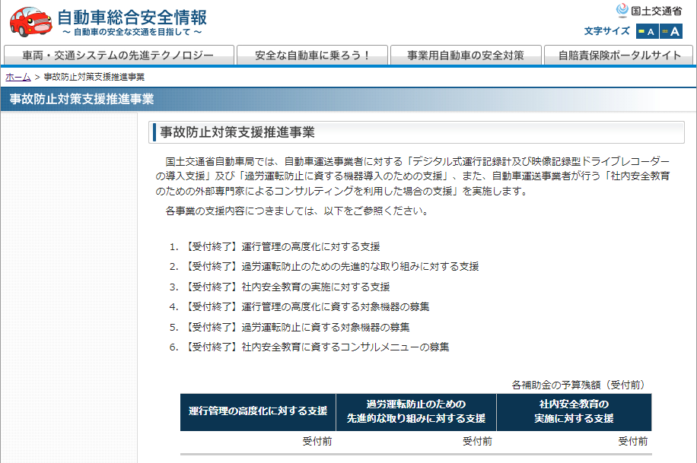Select the larger text size A button
The height and width of the screenshot is (463, 697).
[671, 31]
